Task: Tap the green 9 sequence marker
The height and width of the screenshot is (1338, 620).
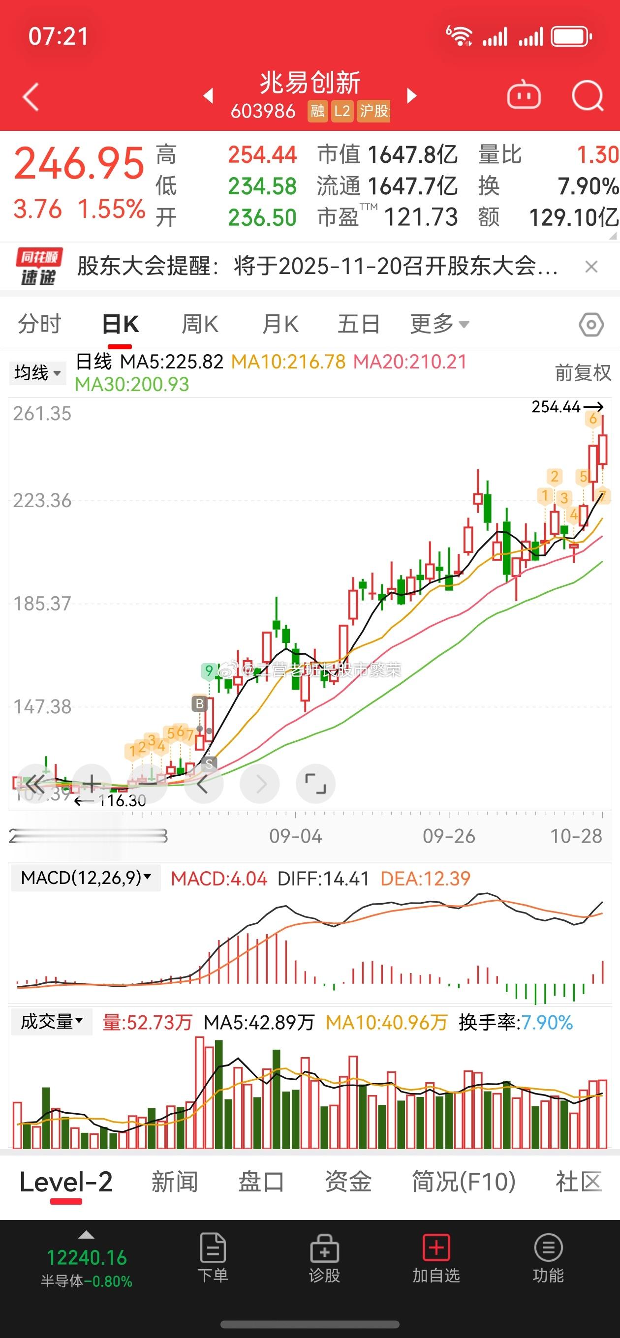Action: click(x=209, y=671)
